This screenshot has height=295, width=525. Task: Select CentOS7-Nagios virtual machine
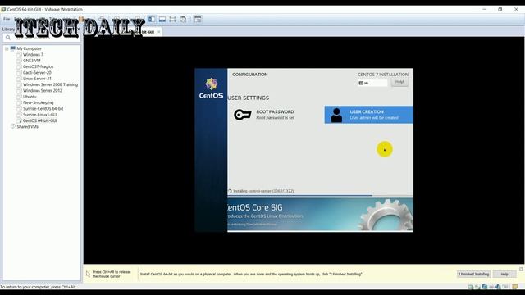click(39, 66)
